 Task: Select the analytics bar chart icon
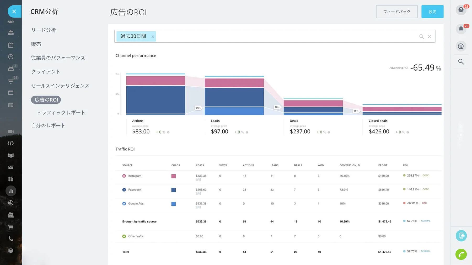[x=10, y=191]
